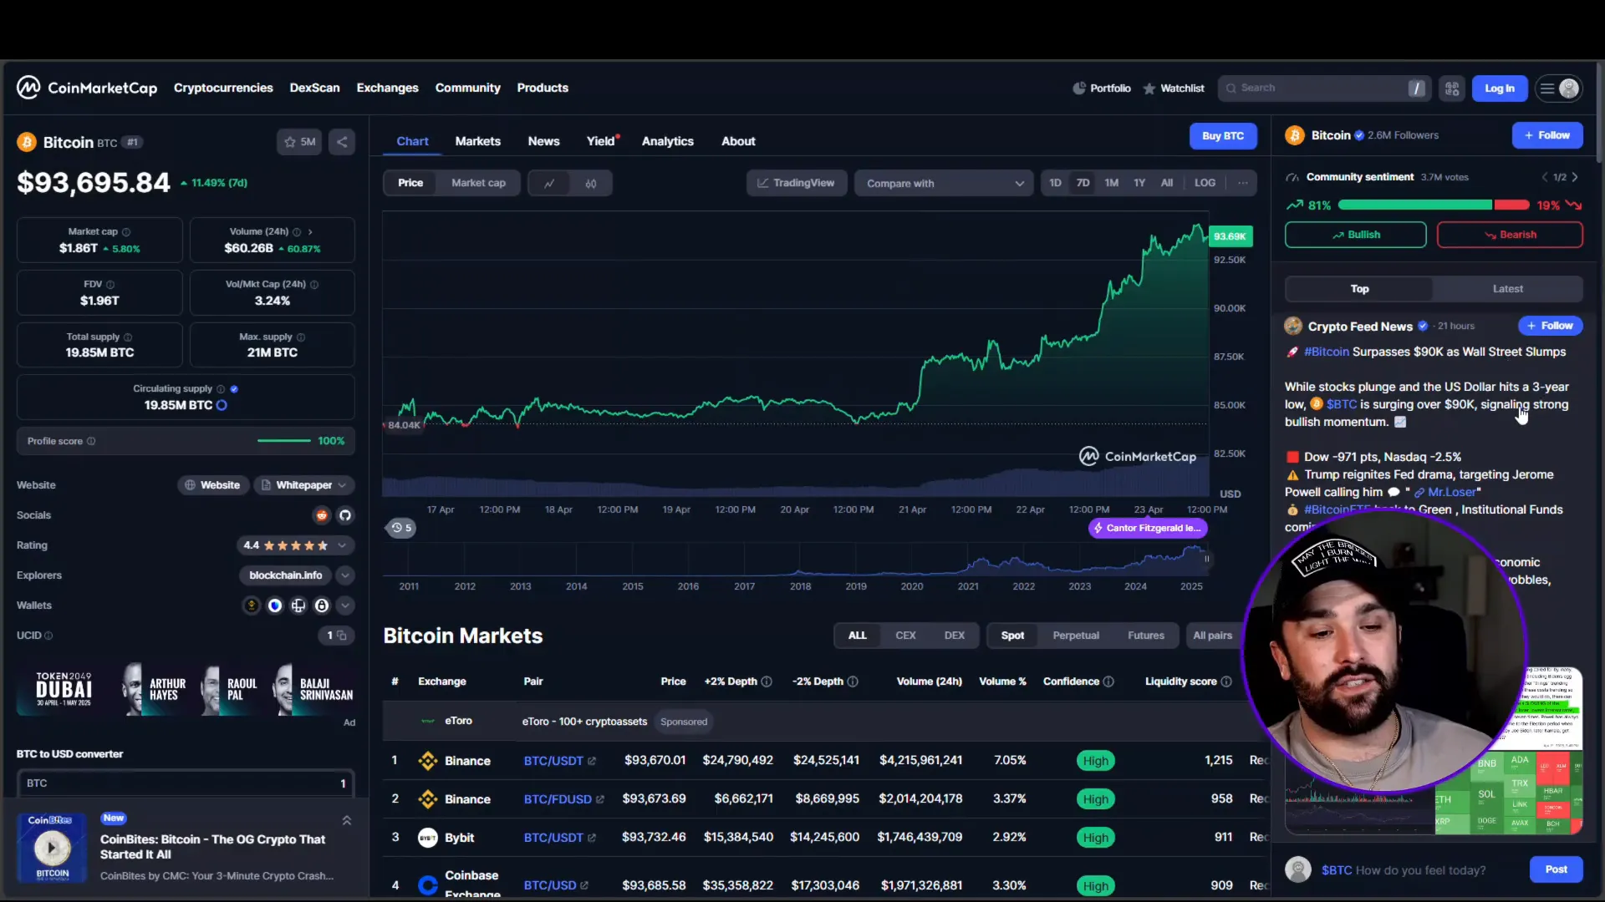The width and height of the screenshot is (1605, 902).
Task: Open TradingView chart button
Action: (x=796, y=183)
